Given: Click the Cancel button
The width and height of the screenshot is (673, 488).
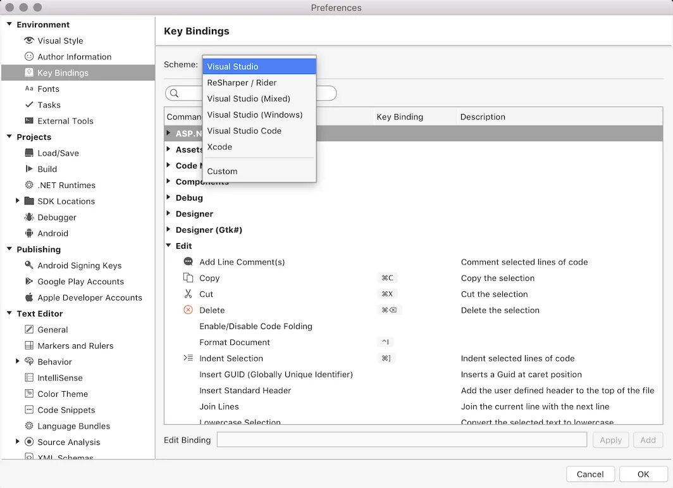Looking at the screenshot, I should click(x=590, y=474).
